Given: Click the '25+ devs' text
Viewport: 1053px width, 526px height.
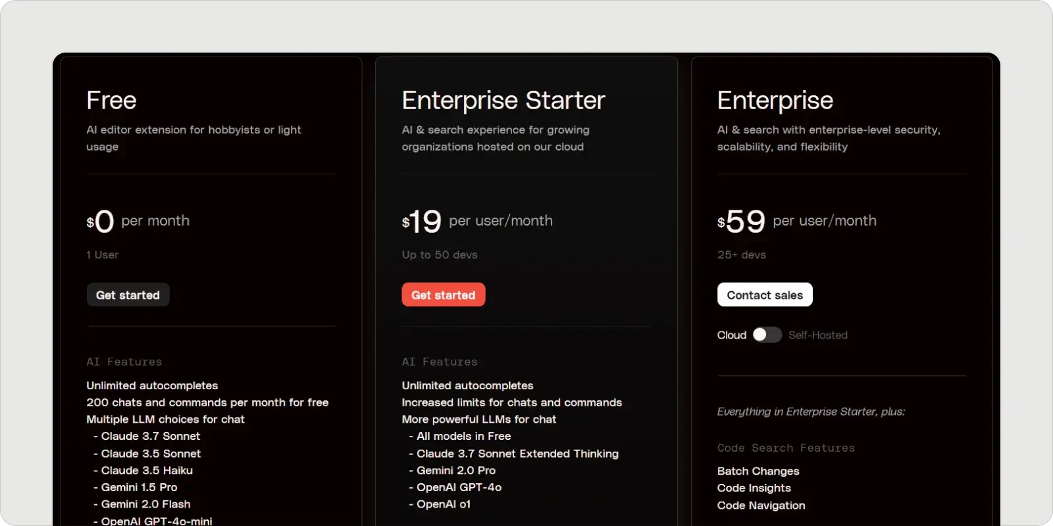Looking at the screenshot, I should pyautogui.click(x=742, y=254).
